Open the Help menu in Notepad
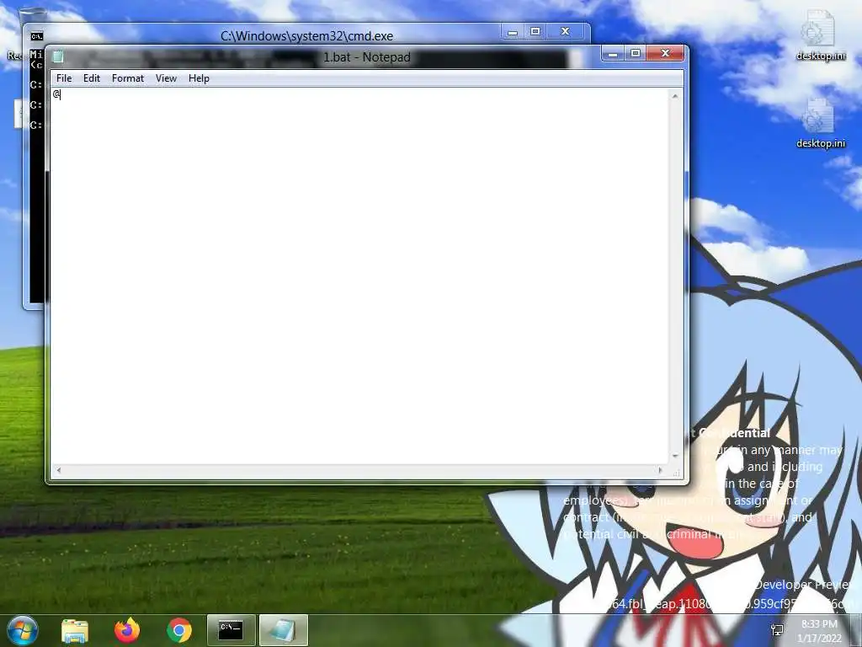Viewport: 862px width, 647px height. point(199,78)
